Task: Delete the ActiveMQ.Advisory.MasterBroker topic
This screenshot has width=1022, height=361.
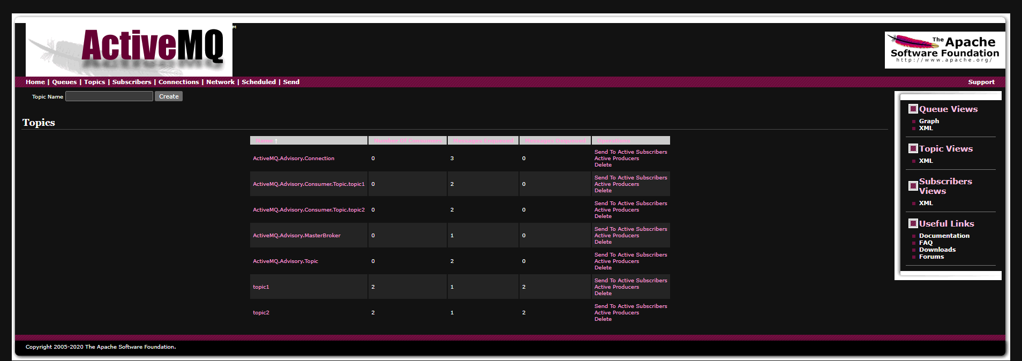Action: coord(603,242)
